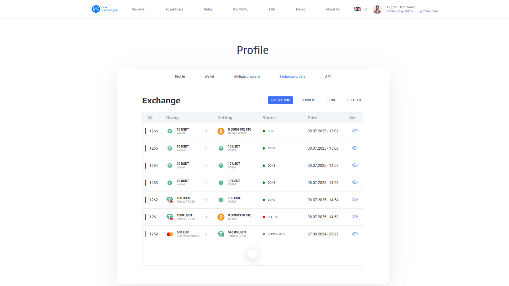Click the arrow chevron in order 1259

206,234
